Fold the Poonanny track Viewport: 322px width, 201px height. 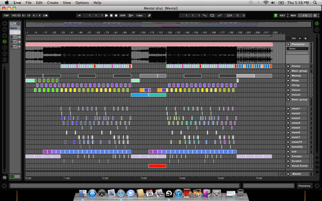click(x=288, y=44)
